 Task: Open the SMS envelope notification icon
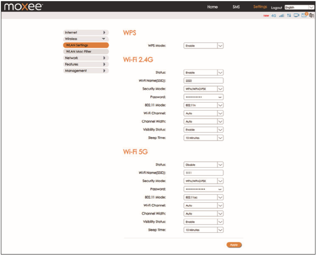point(304,15)
